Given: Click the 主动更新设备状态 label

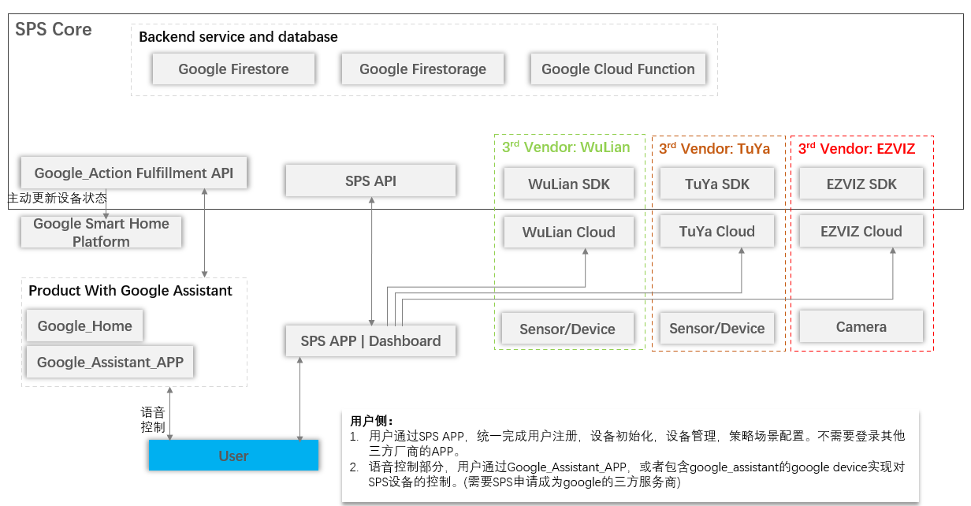Looking at the screenshot, I should (x=57, y=197).
